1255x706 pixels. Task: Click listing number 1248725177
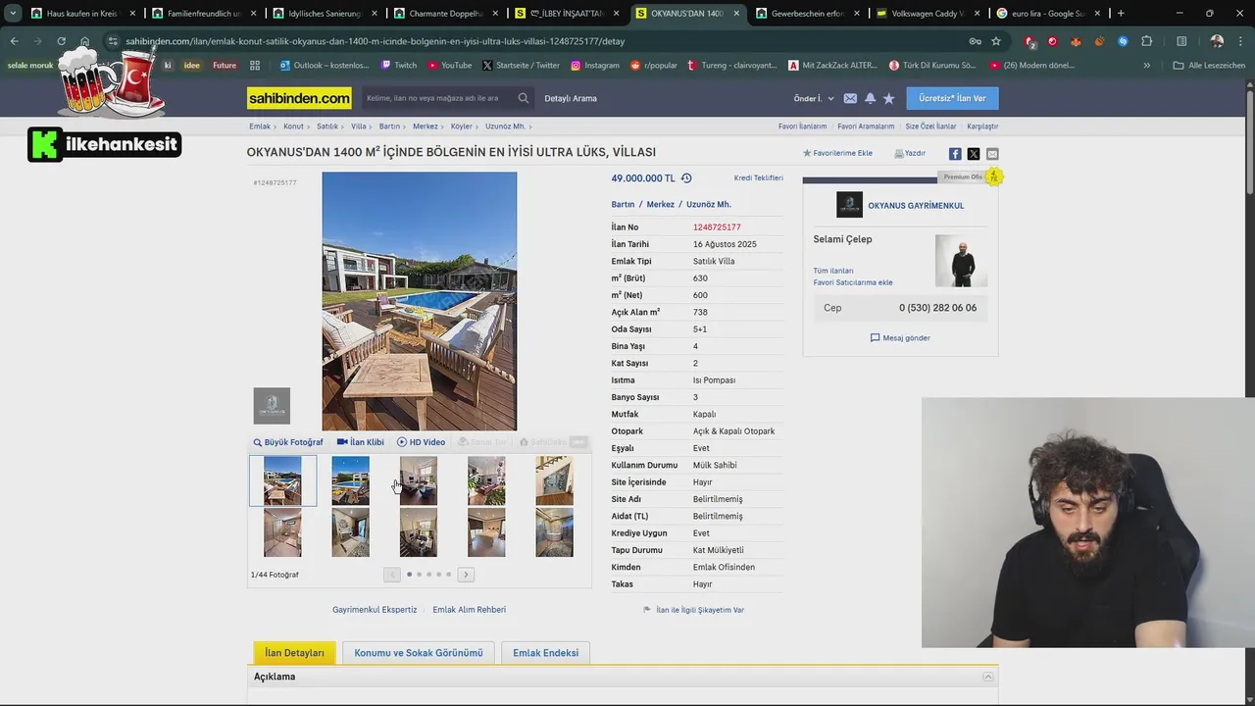tap(717, 227)
